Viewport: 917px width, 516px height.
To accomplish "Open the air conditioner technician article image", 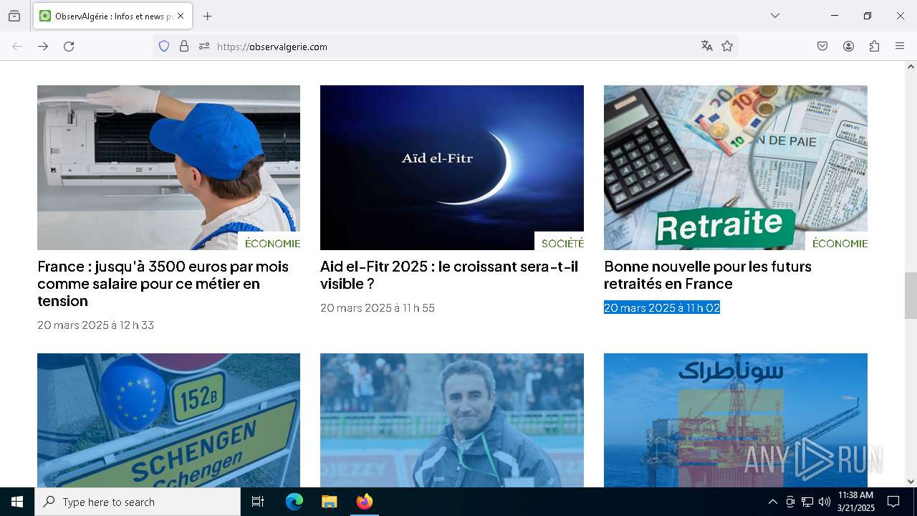I will (168, 168).
